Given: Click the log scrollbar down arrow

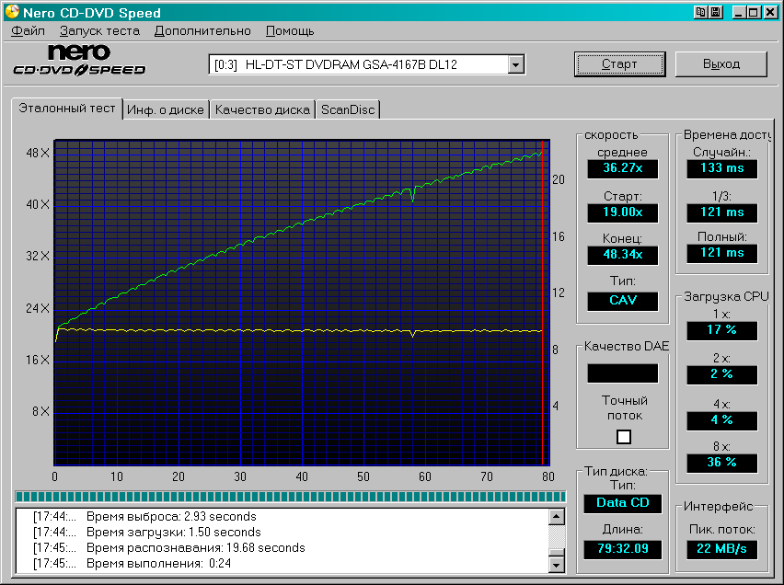Looking at the screenshot, I should coord(557,563).
